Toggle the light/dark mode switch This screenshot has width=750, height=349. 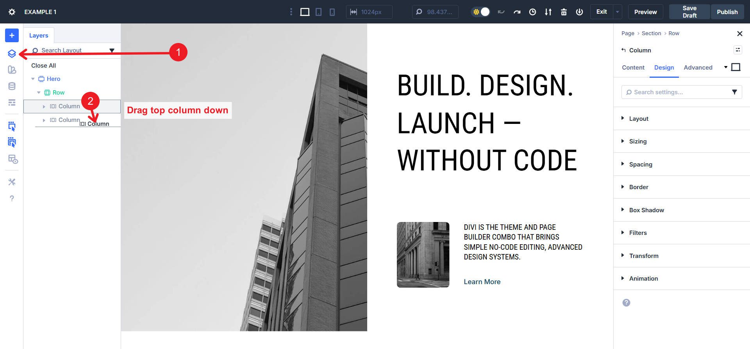pyautogui.click(x=481, y=12)
